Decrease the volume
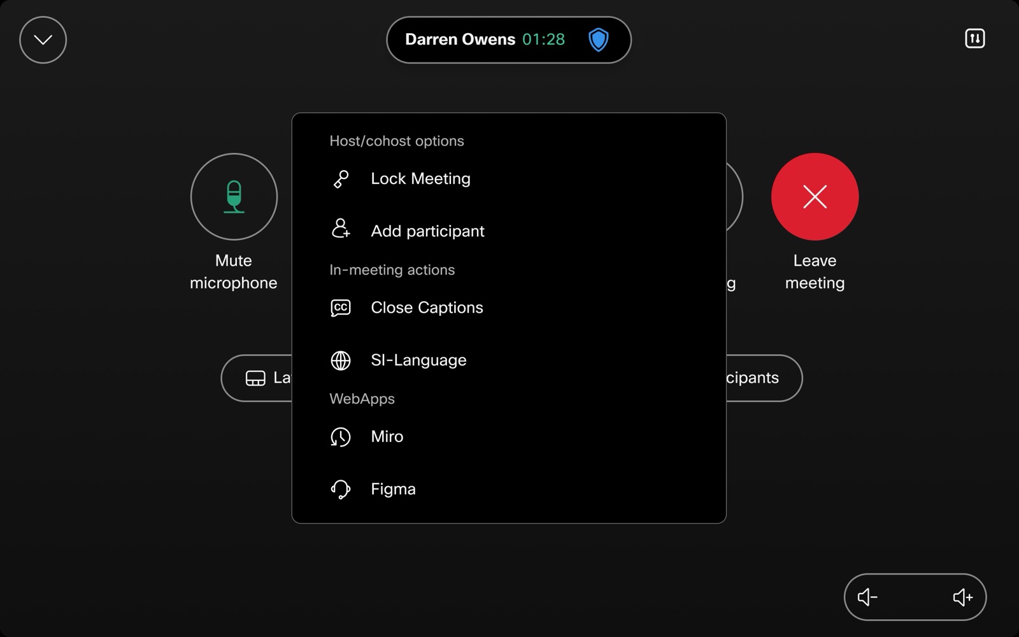Image resolution: width=1019 pixels, height=637 pixels. point(867,597)
